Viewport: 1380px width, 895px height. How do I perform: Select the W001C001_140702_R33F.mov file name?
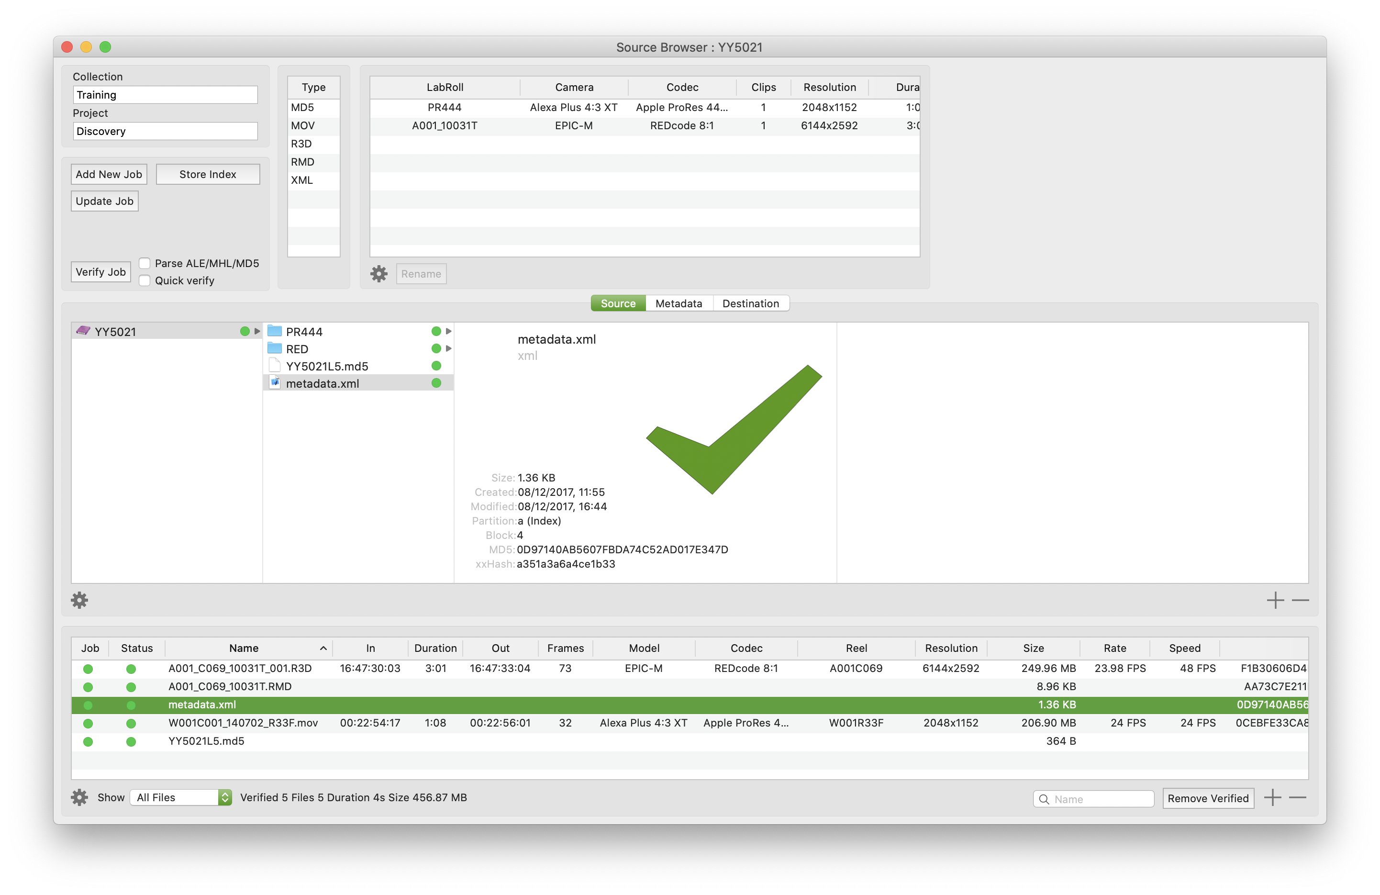(243, 723)
